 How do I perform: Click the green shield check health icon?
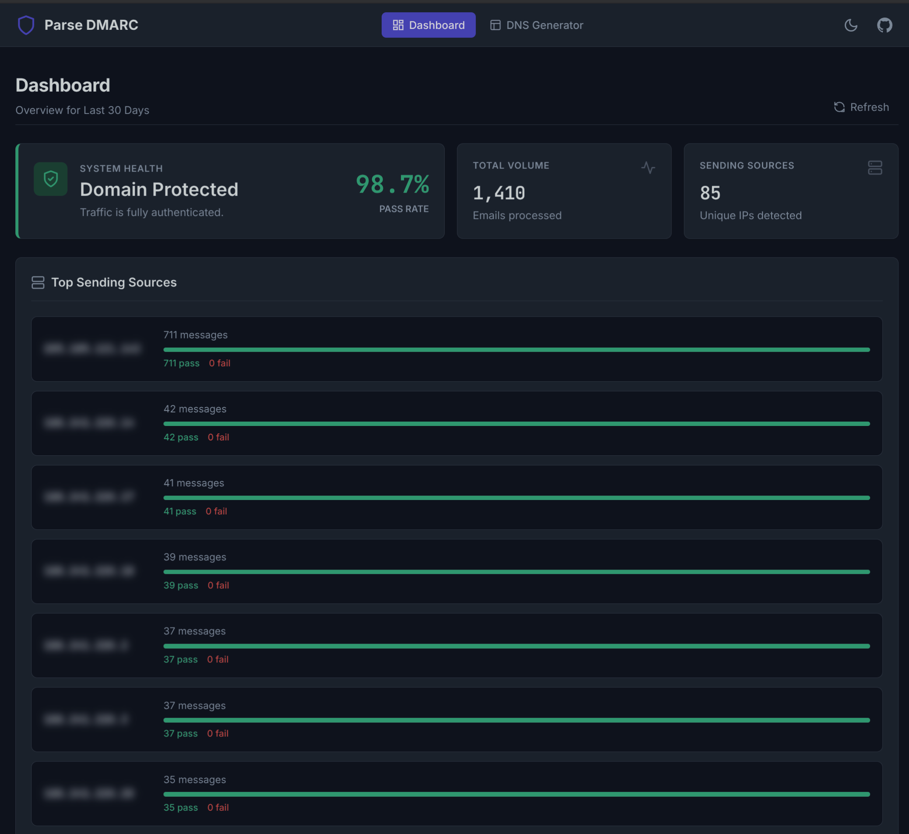(50, 179)
